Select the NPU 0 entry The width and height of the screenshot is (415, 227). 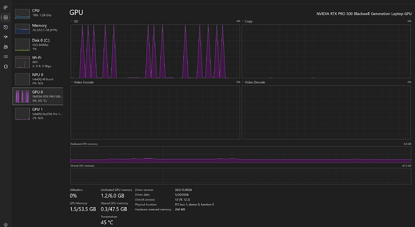(38, 79)
